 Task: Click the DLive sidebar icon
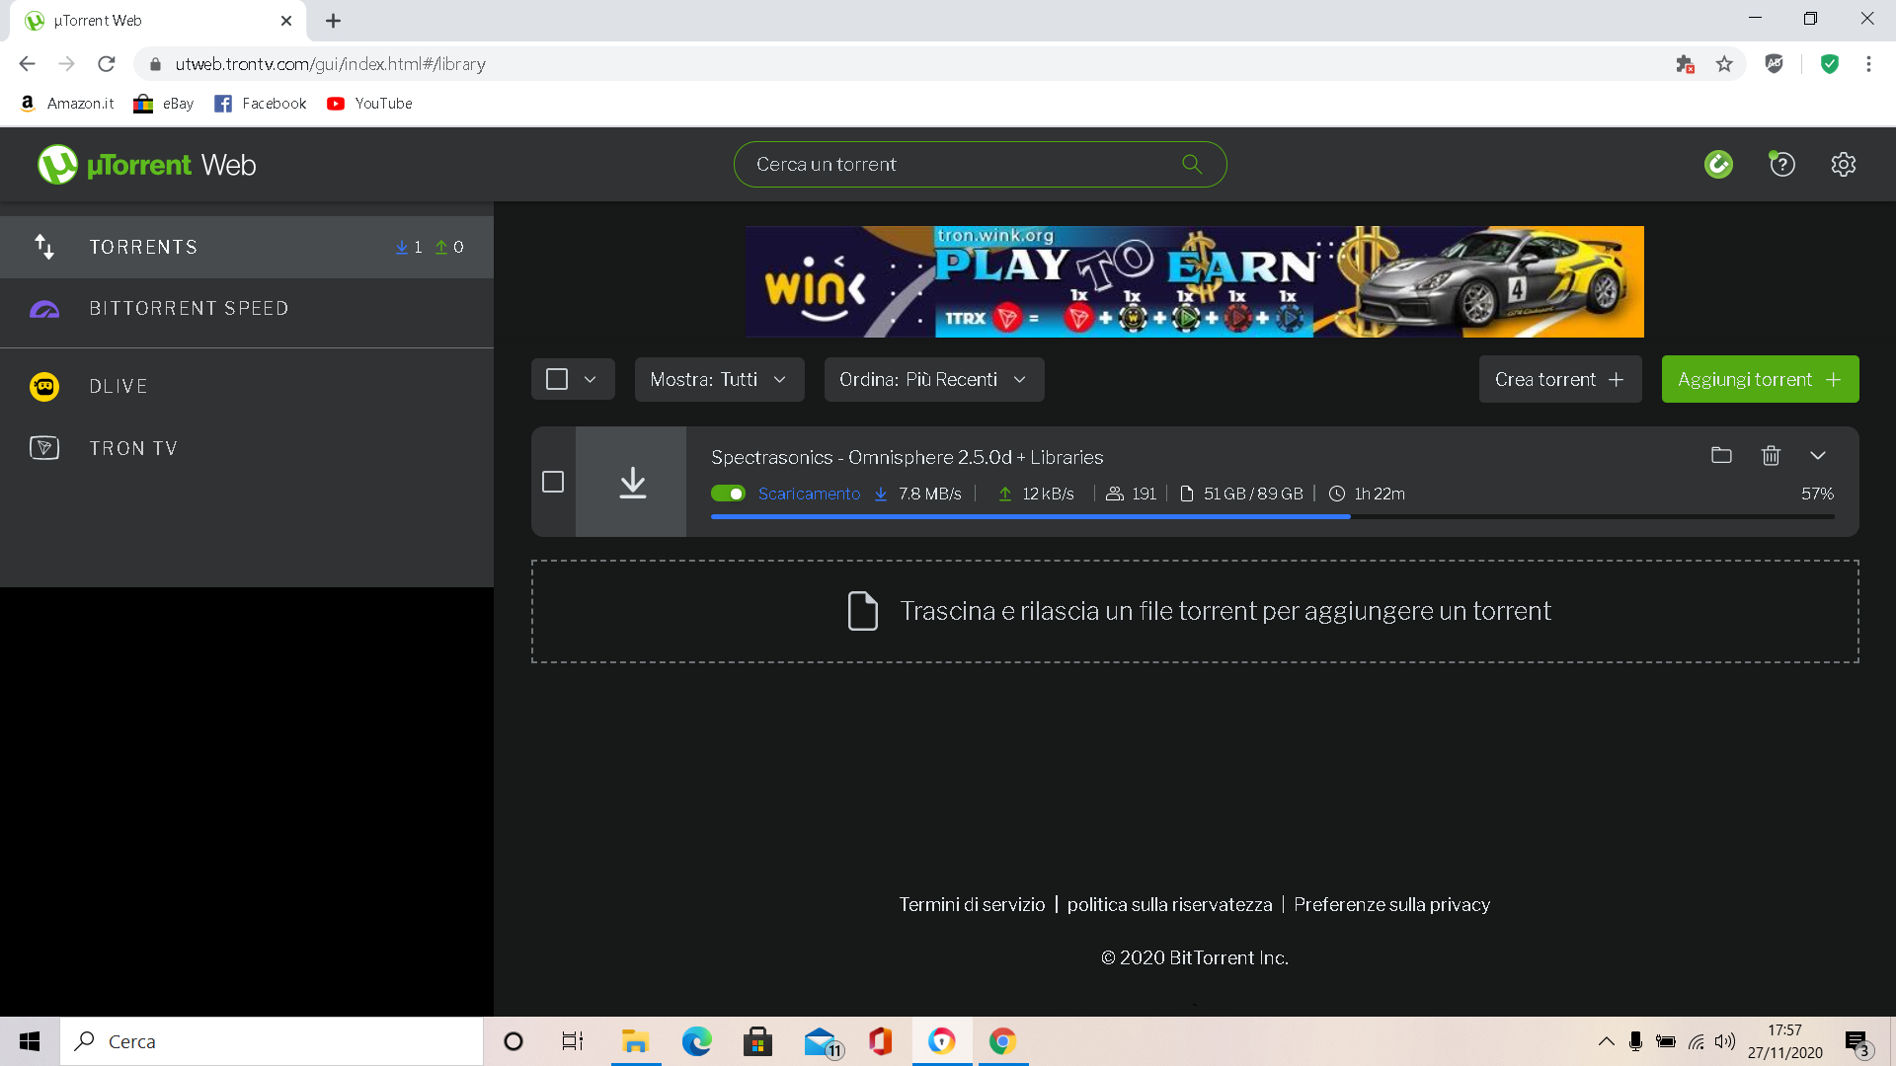pyautogui.click(x=44, y=386)
